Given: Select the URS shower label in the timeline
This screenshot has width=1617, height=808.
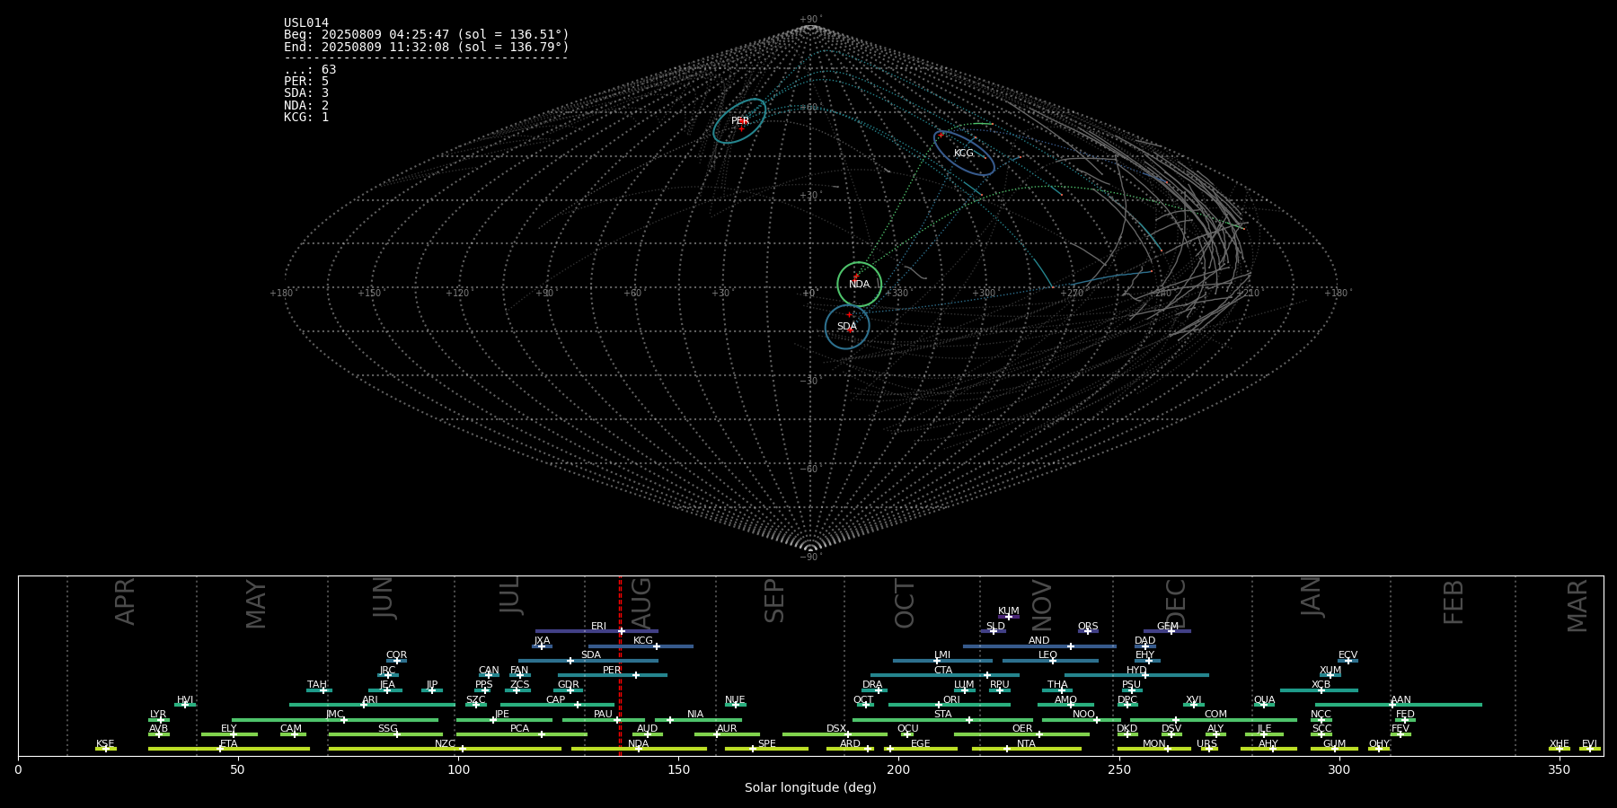Looking at the screenshot, I should coord(1206,744).
